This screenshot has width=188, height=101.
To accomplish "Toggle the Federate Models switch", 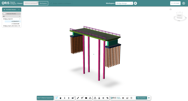I will click(x=4, y=14).
